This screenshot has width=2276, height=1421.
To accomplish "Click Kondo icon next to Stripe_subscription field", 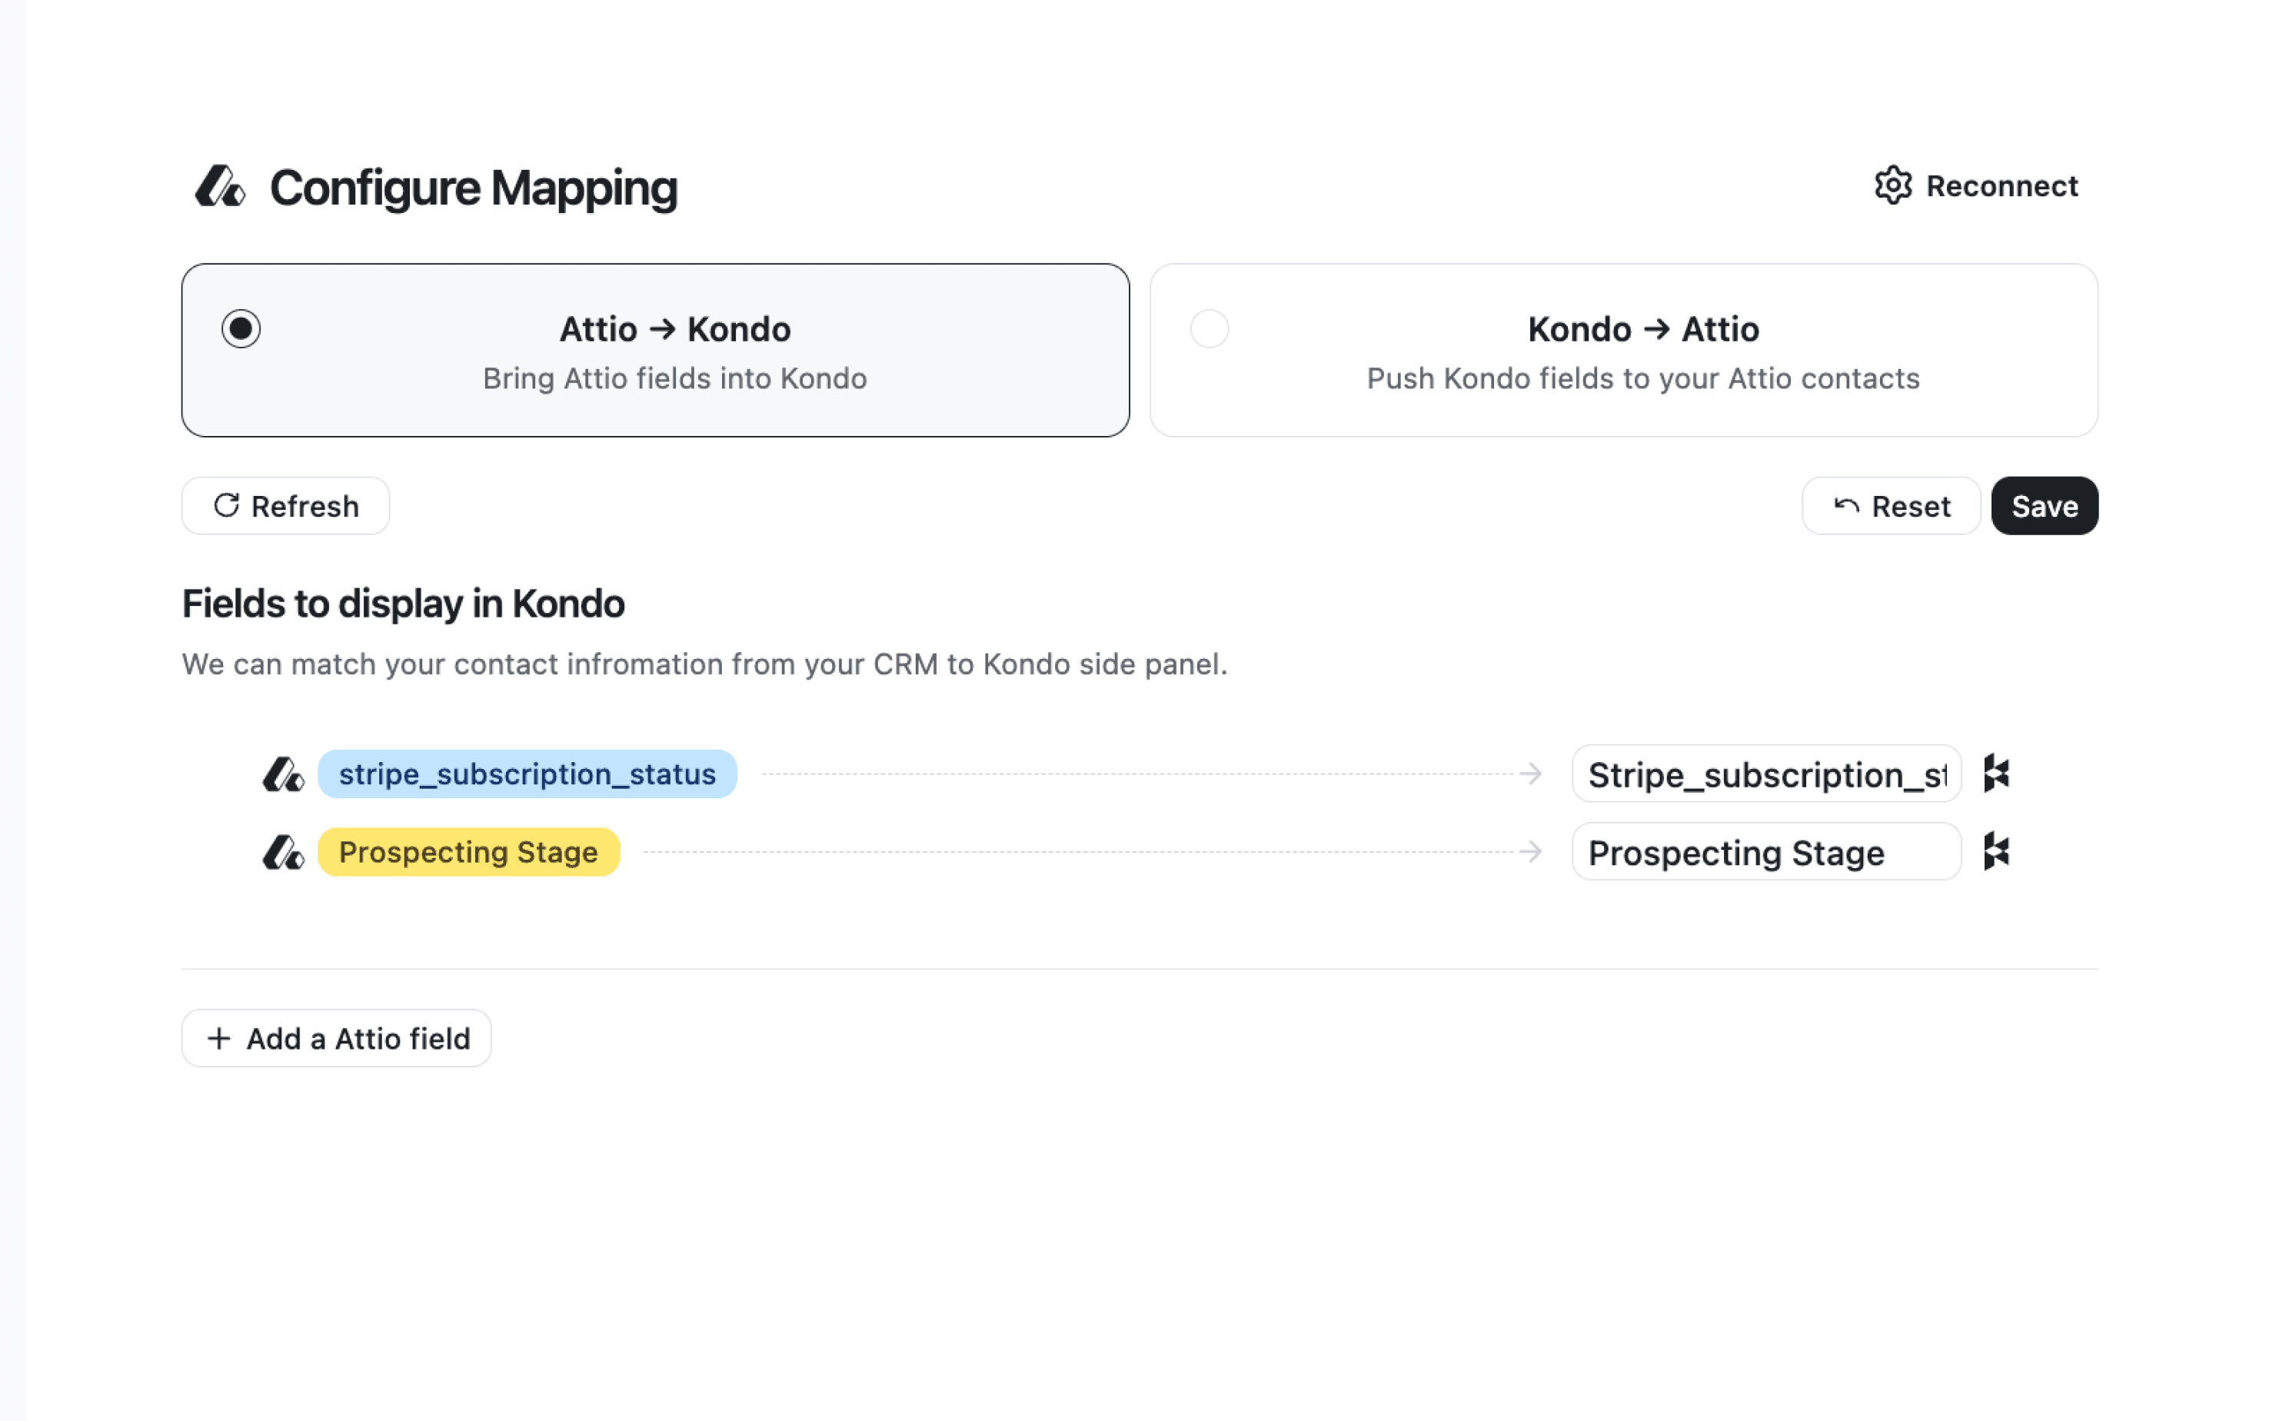I will coord(1996,774).
